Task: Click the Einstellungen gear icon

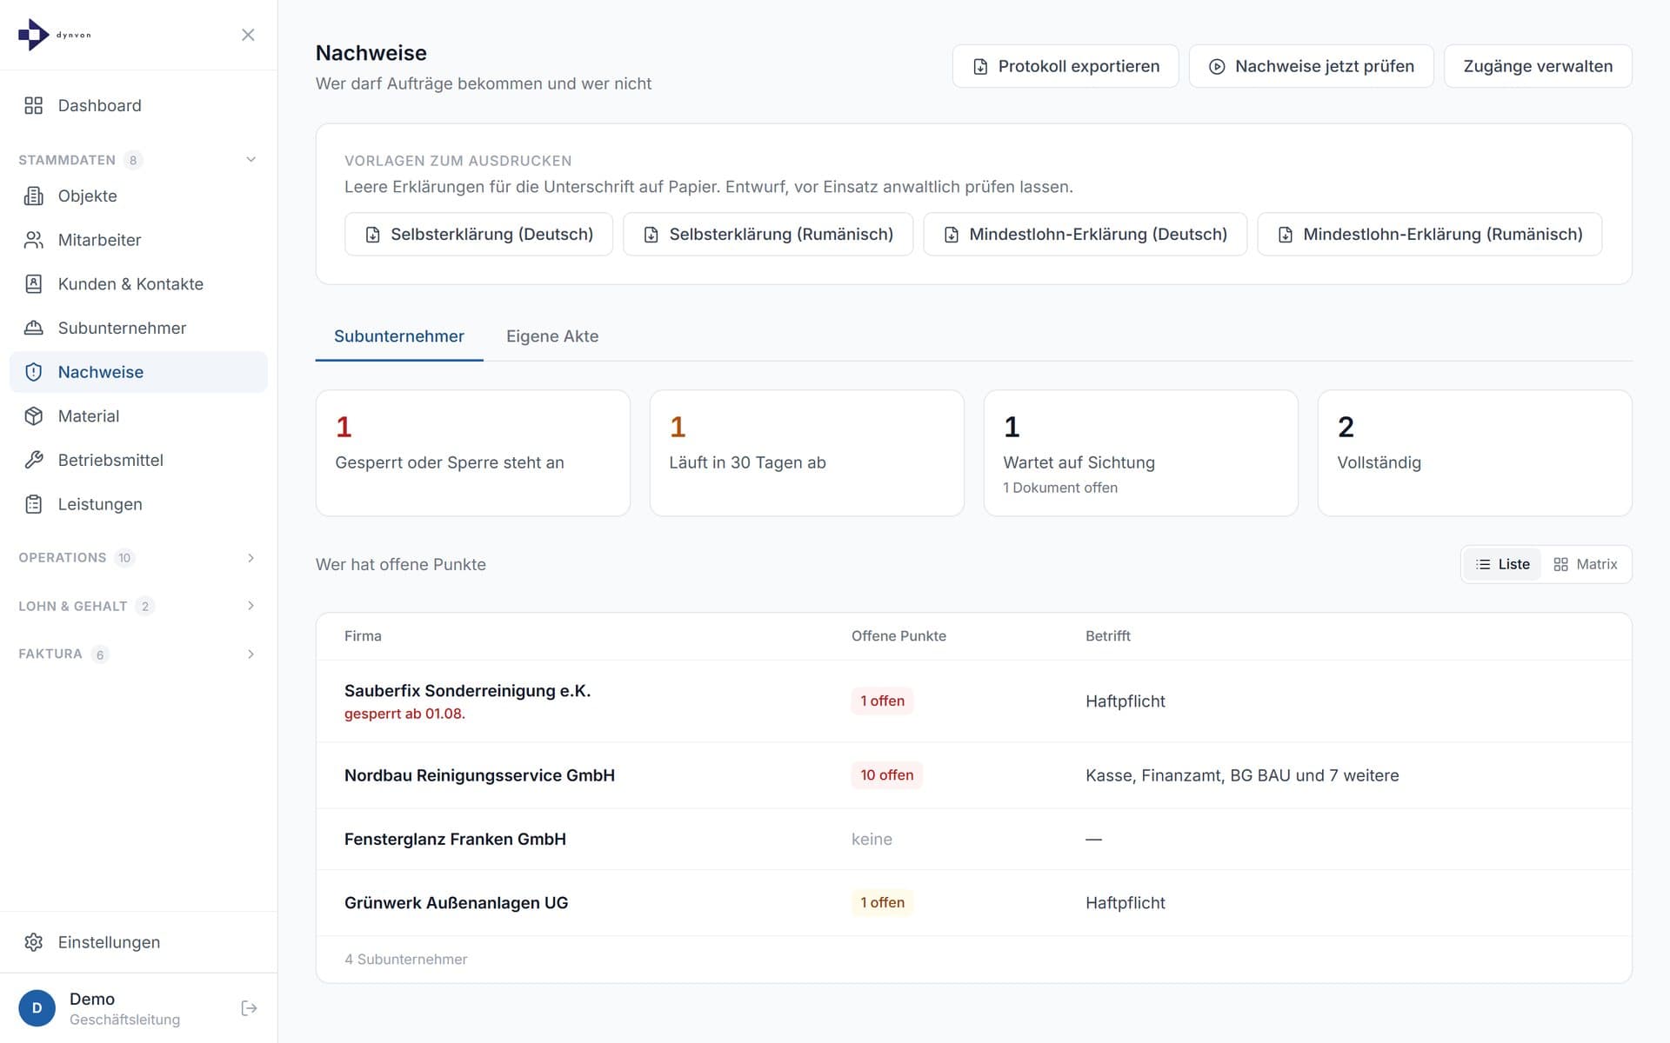Action: point(33,942)
